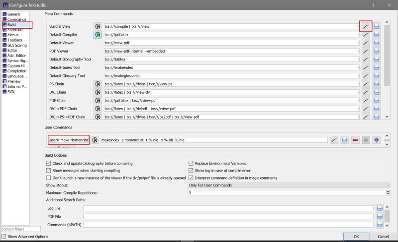Browse file icon for user command row

tap(344, 140)
